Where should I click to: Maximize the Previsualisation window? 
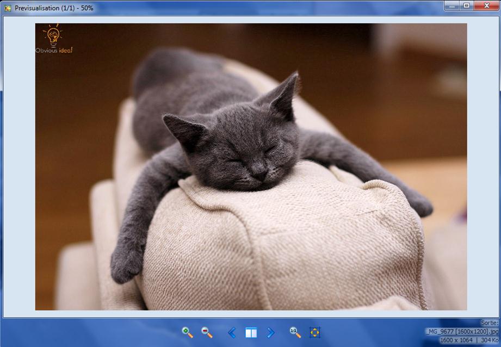point(466,5)
